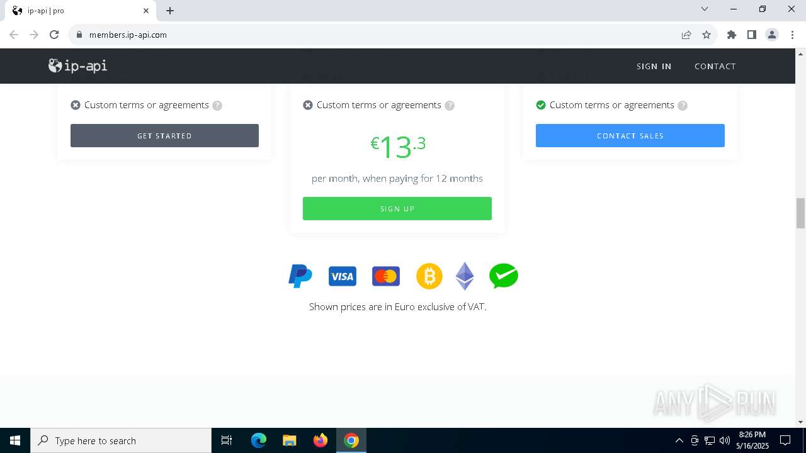Click the ip-api logo in header
Viewport: 806px width, 453px height.
[78, 65]
